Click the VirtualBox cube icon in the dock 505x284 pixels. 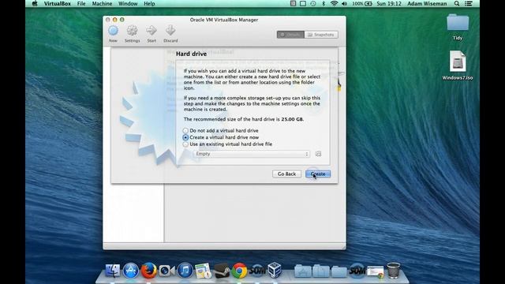[275, 270]
